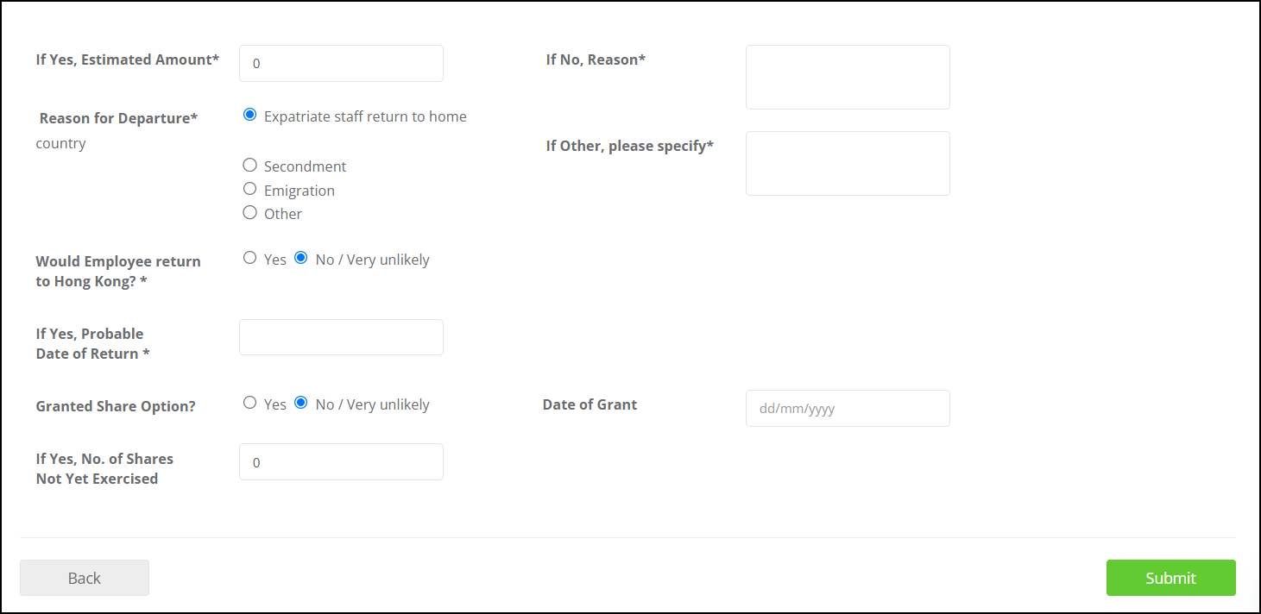Click the 'Granted Share Option?' label text
This screenshot has width=1261, height=614.
[116, 406]
